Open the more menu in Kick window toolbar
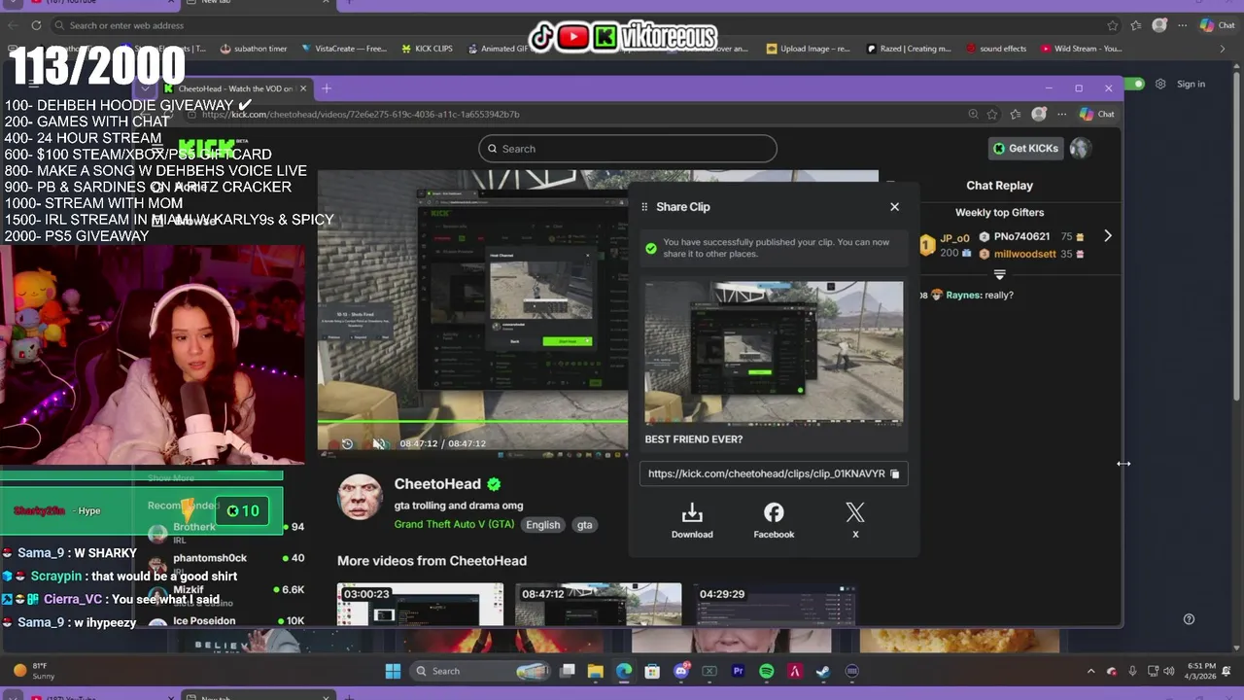Screen dimensions: 1244x700 [x=1061, y=114]
